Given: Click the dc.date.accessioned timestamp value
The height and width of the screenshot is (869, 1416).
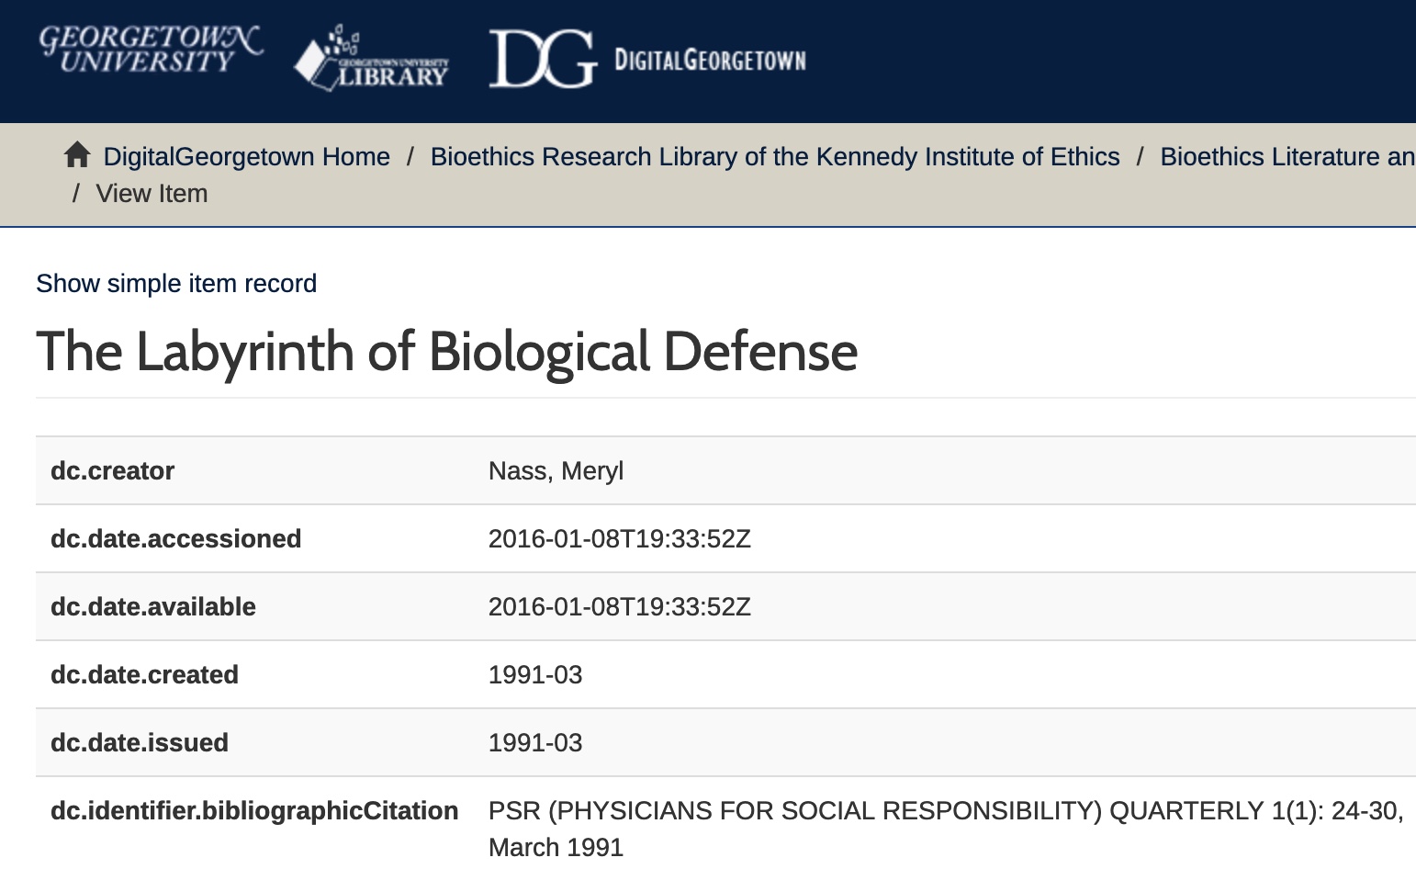Looking at the screenshot, I should (619, 539).
